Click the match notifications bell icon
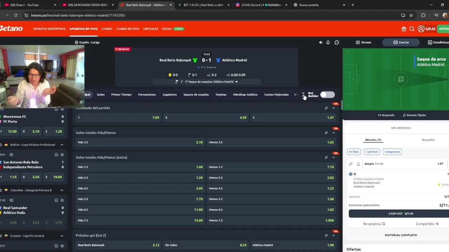Image resolution: width=449 pixels, height=252 pixels. click(x=328, y=42)
